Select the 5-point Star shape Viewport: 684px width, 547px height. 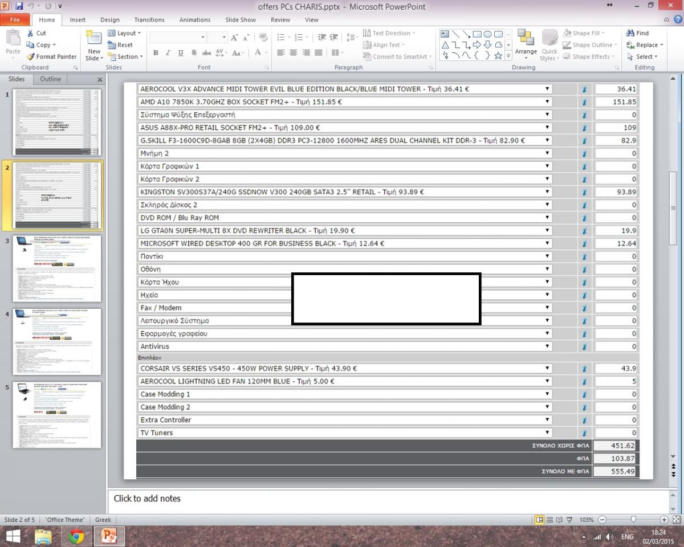[499, 55]
